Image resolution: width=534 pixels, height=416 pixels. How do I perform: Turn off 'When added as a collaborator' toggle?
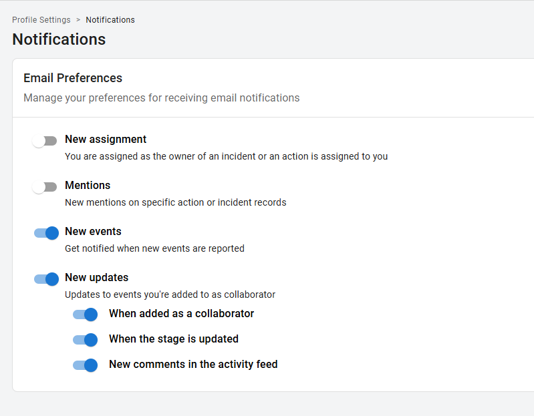85,315
